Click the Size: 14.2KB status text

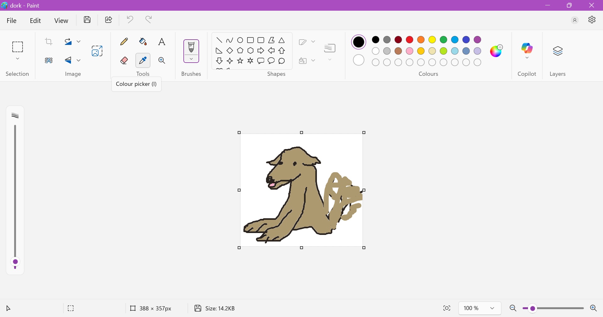(220, 309)
